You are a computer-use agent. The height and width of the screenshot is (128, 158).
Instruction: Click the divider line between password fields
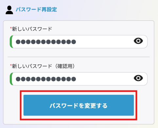click(79, 57)
